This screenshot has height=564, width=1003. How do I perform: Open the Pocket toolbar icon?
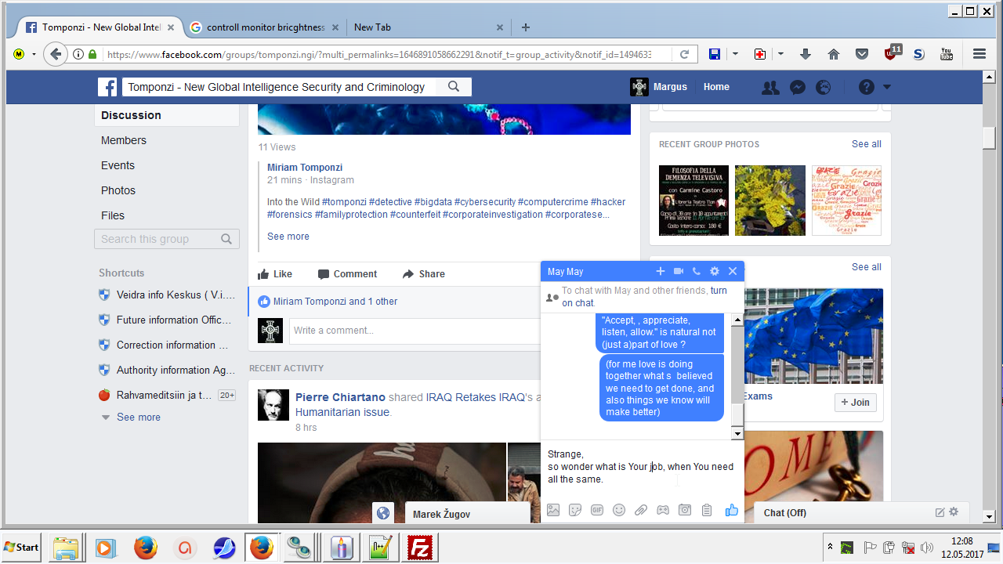tap(862, 54)
